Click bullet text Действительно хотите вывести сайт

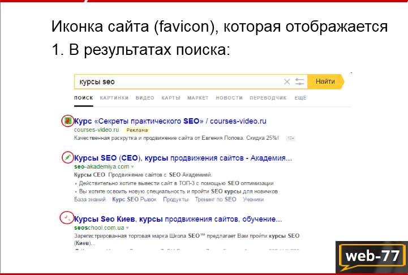pyautogui.click(x=176, y=183)
